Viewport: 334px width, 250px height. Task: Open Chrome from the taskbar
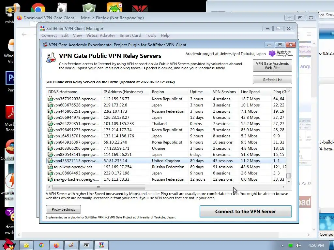click(x=41, y=245)
